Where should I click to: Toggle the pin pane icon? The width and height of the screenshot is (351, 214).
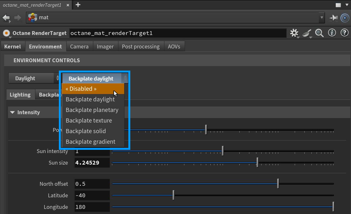tap(333, 18)
